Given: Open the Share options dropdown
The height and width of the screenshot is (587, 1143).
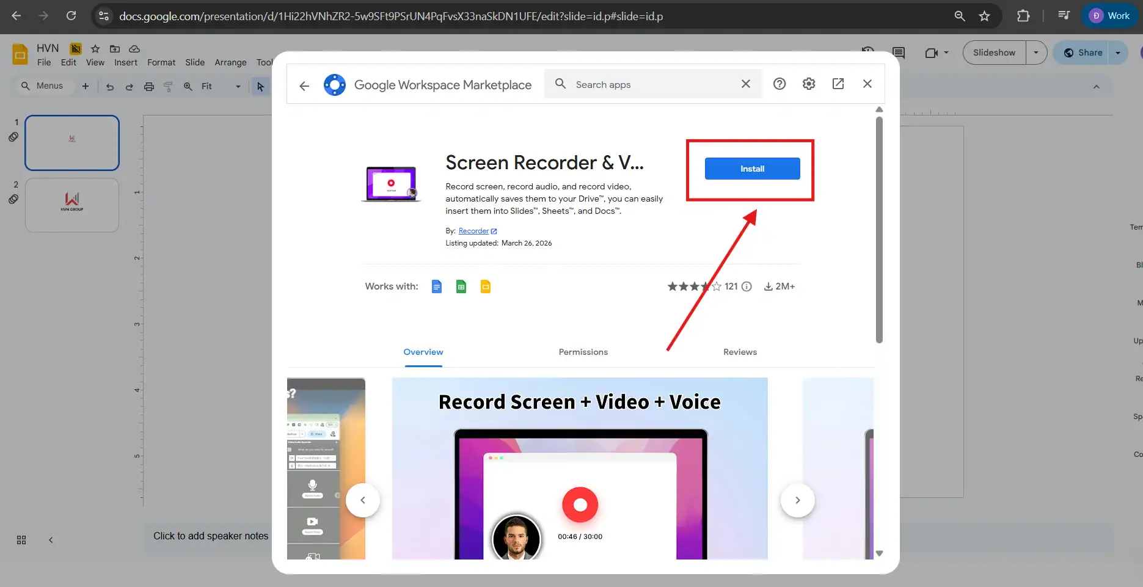Looking at the screenshot, I should [x=1118, y=53].
